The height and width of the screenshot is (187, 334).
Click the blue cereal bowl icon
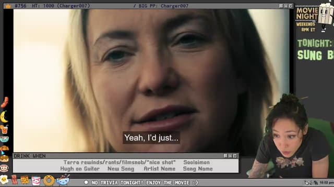click(x=63, y=180)
